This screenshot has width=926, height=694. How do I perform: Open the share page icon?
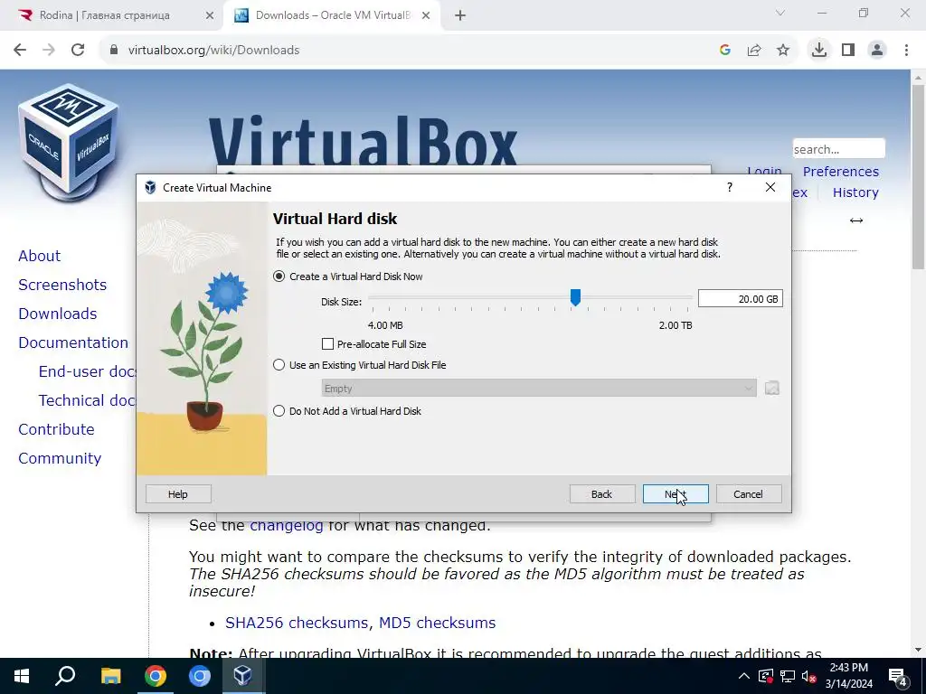click(x=754, y=51)
